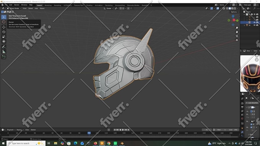Click the End frame field in timeline
This screenshot has width=260, height=146.
[x=233, y=130]
